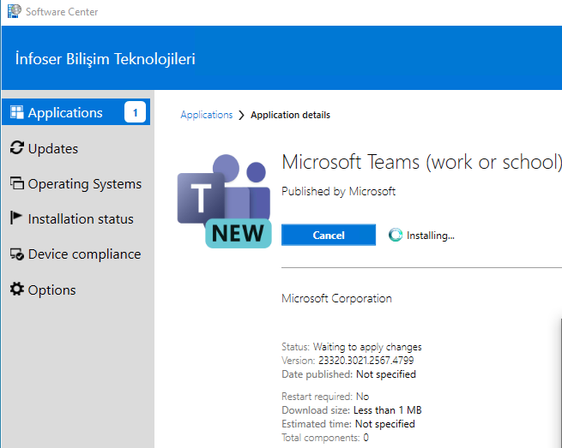Open the Updates section label
The height and width of the screenshot is (448, 562).
pos(53,148)
